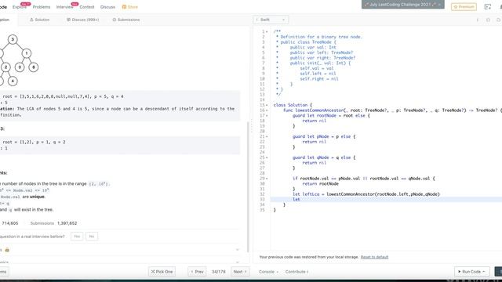Open the Contribute link
Viewport: 502px width, 282px height.
[296, 272]
